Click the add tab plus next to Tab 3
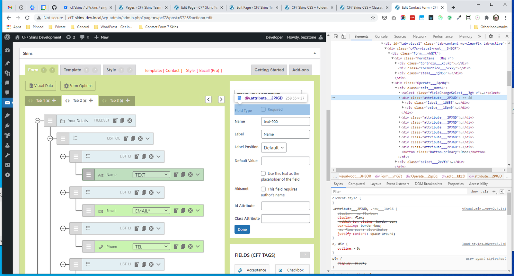Screen dimensions: 514x276 (x=128, y=100)
